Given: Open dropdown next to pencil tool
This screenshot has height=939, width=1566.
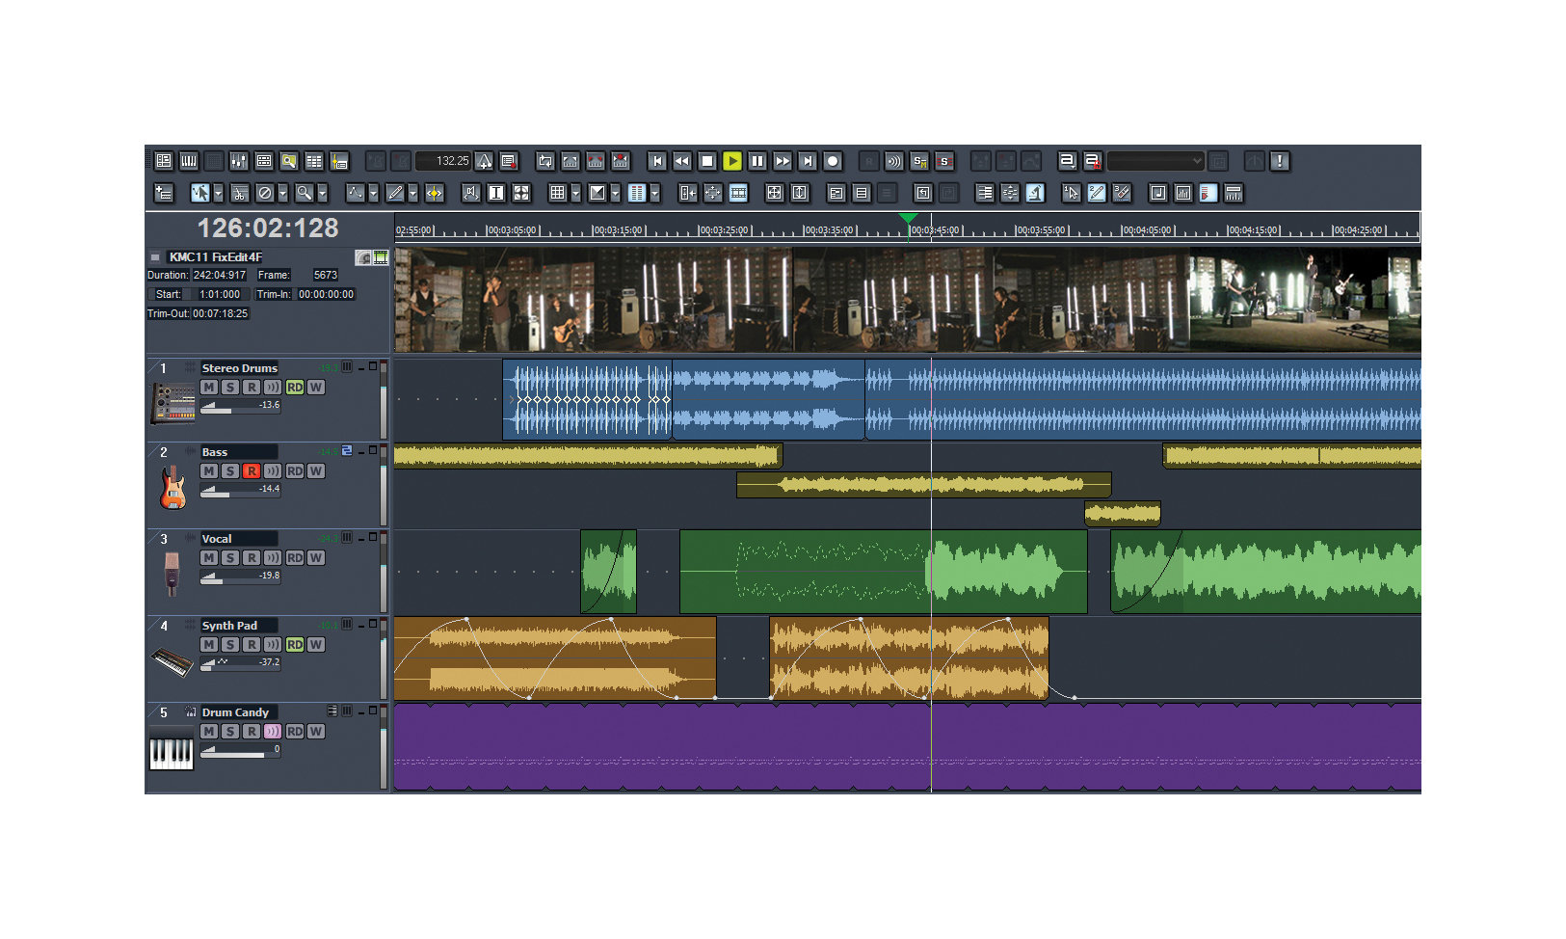Looking at the screenshot, I should (412, 193).
